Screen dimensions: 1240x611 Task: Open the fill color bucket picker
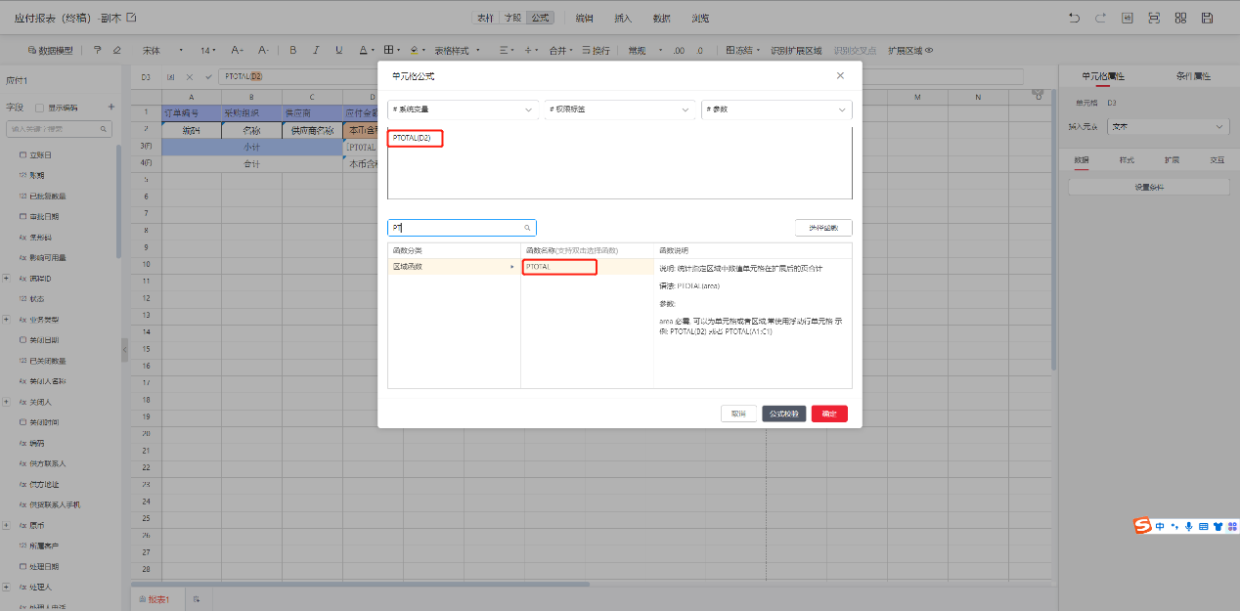pyautogui.click(x=417, y=50)
